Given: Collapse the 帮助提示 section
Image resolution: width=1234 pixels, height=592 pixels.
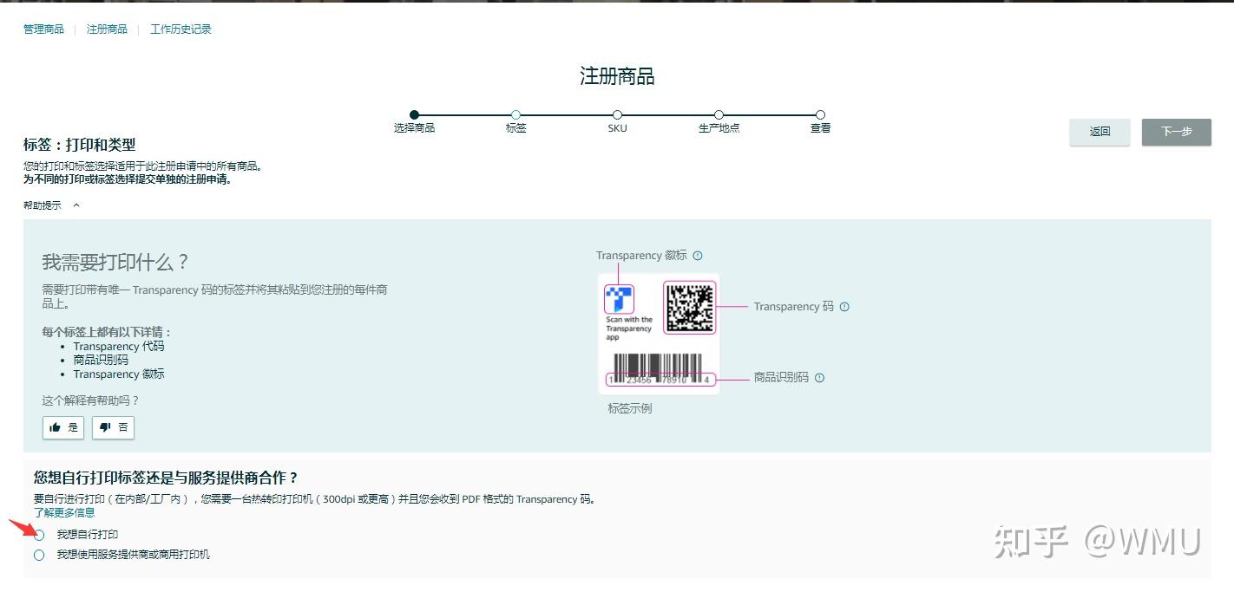Looking at the screenshot, I should (x=75, y=205).
